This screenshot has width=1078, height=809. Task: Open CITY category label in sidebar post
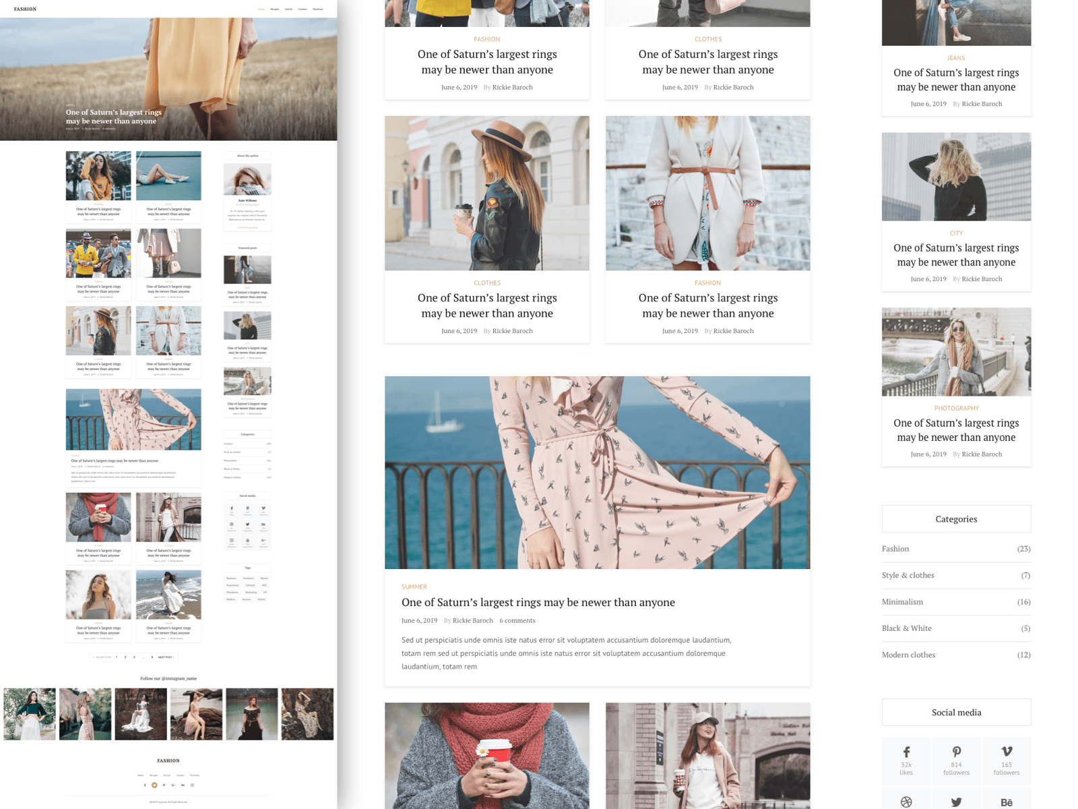click(957, 233)
